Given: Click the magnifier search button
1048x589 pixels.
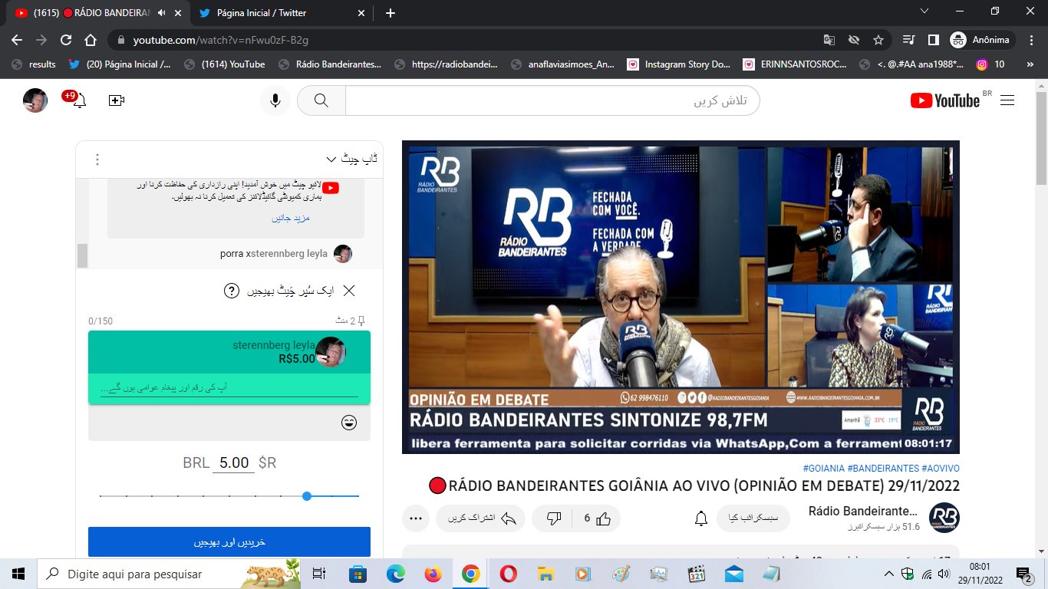Looking at the screenshot, I should (x=321, y=100).
